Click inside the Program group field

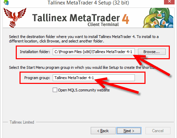[x=94, y=78]
